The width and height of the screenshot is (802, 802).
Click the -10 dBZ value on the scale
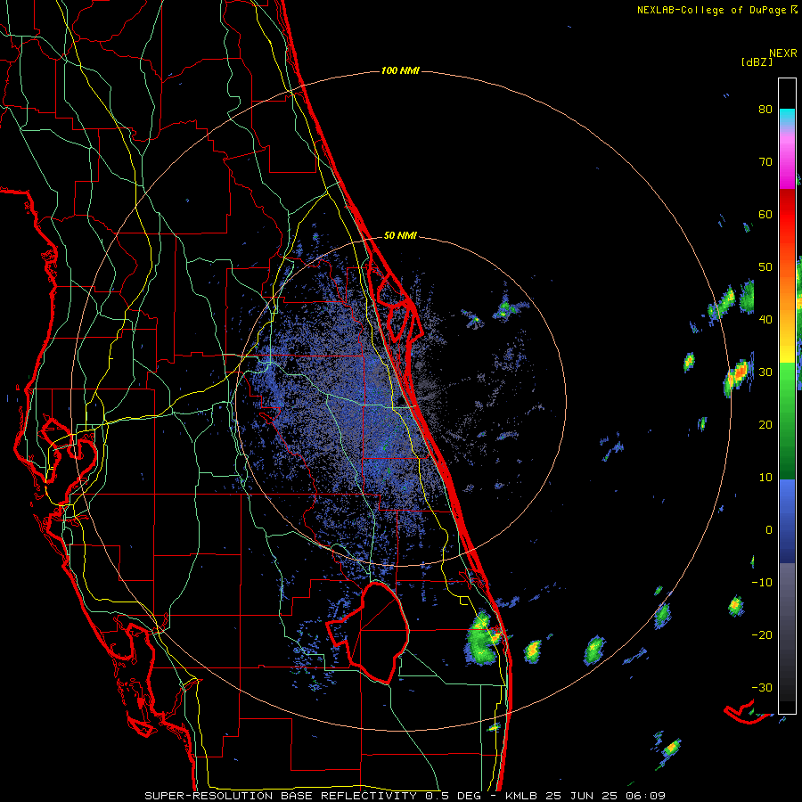[762, 583]
